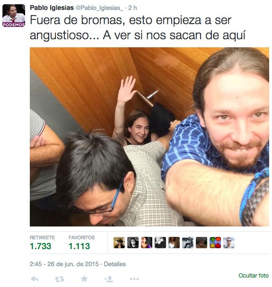This screenshot has width=272, height=287.
Task: Click the 2:45 - 26 de jun. de 2015 date
Action: 64,264
